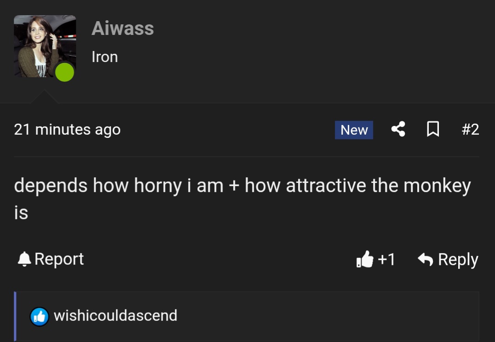Click the avatar tooltip arrow below the profile card
This screenshot has width=495, height=342.
pos(45,97)
